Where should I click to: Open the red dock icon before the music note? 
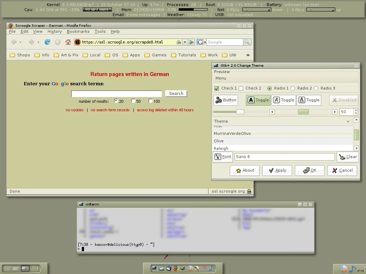click(x=204, y=268)
